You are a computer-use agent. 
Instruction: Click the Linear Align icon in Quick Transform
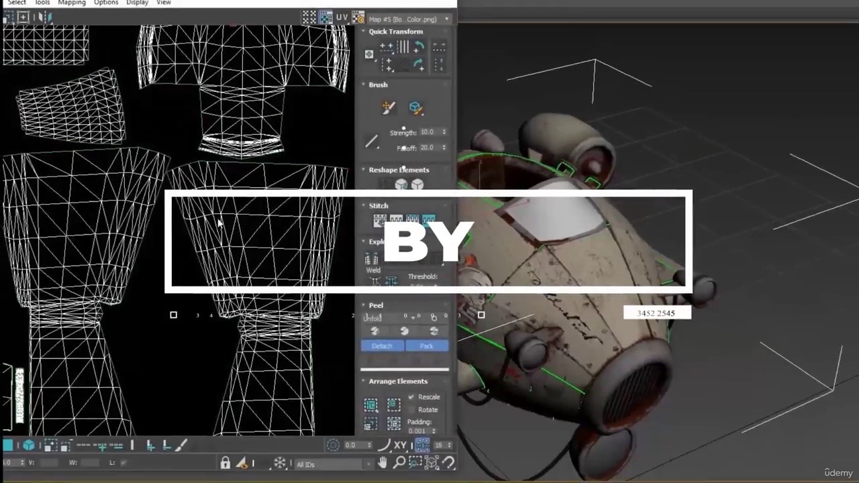(403, 47)
